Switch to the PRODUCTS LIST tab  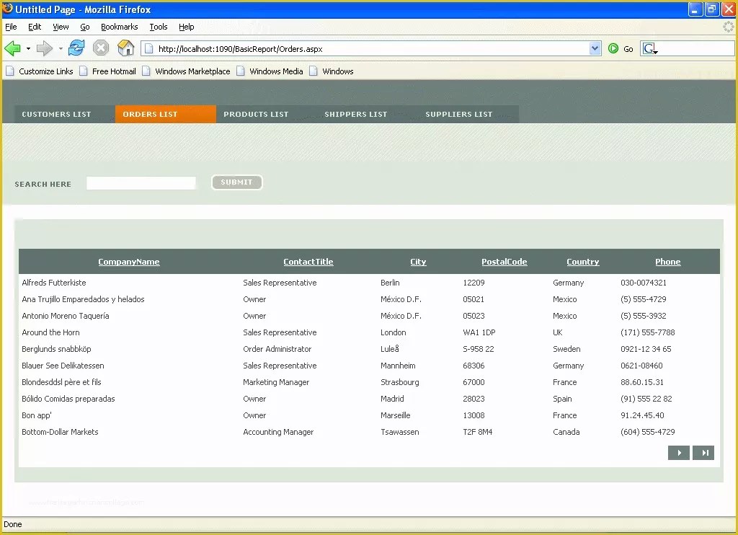(256, 114)
